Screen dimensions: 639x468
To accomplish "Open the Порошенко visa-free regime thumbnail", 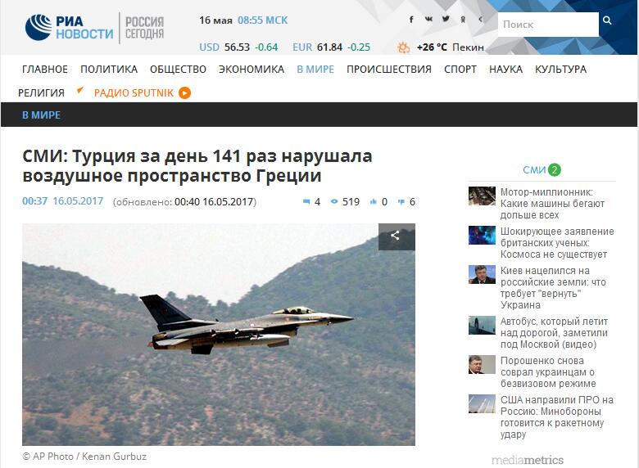I will pyautogui.click(x=482, y=365).
